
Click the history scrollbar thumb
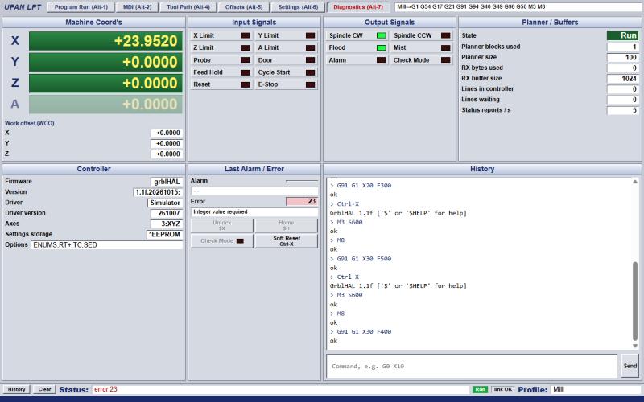(635, 301)
